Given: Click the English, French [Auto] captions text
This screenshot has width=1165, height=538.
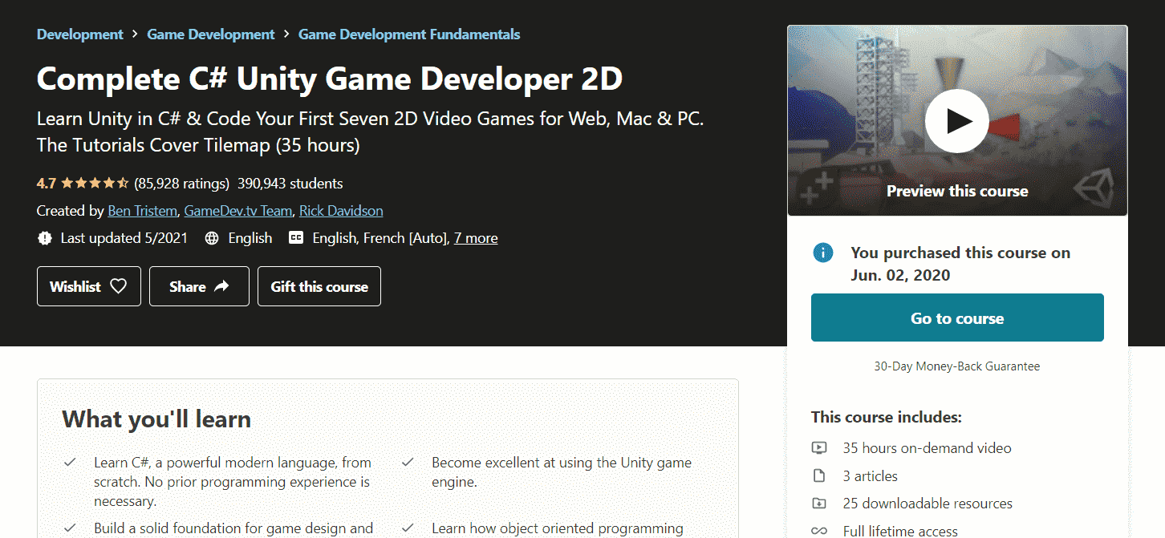Looking at the screenshot, I should pos(380,238).
